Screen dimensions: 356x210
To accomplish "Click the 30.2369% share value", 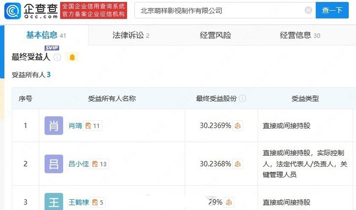I will click(216, 126).
